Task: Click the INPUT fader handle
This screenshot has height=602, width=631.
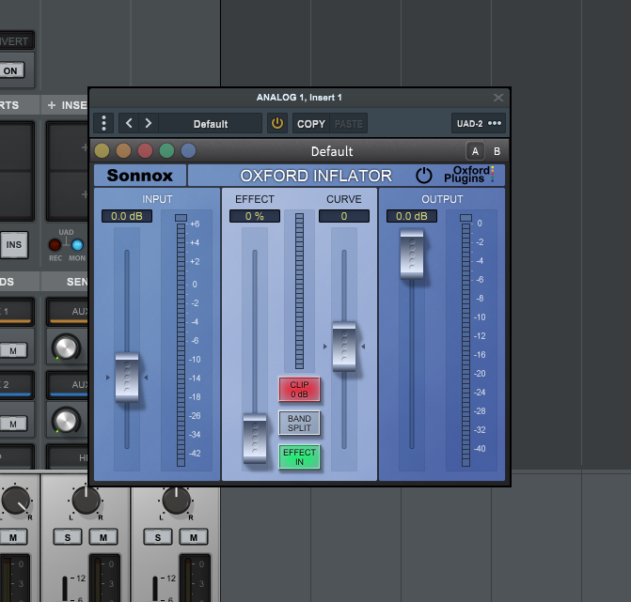Action: pos(127,378)
